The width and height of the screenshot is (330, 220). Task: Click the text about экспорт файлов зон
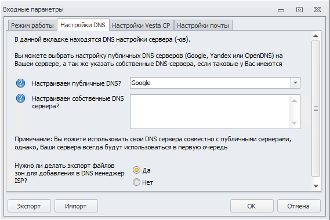pyautogui.click(x=70, y=173)
